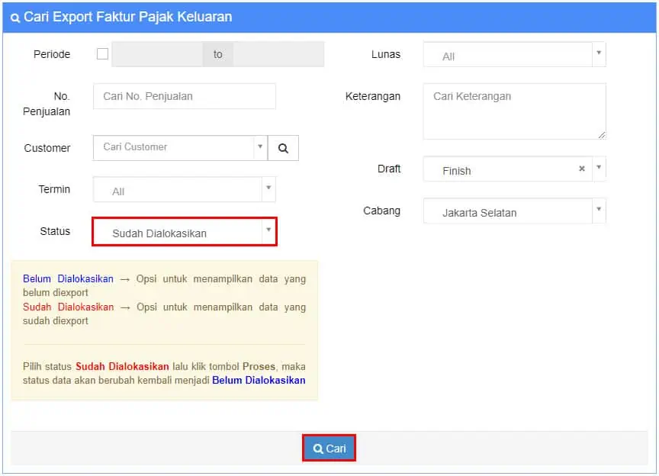Click the bold Belum Dialokasikan note text
The height and width of the screenshot is (476, 659).
tap(259, 380)
